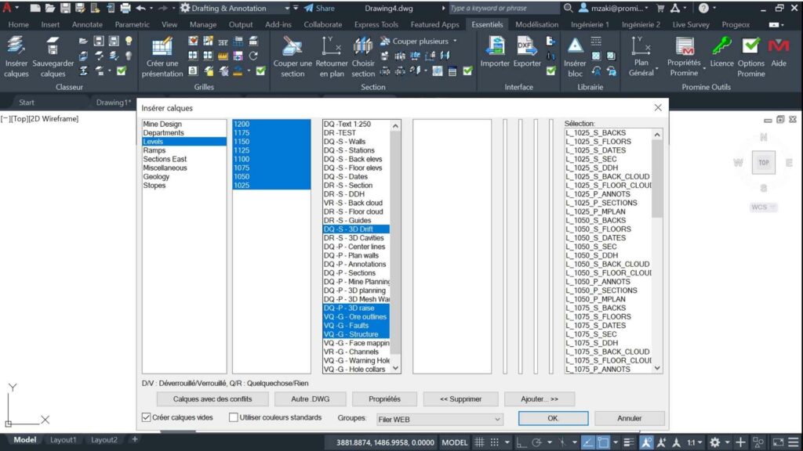Click the << Supprimer button
Viewport: 803px width, 451px height.
tap(461, 399)
